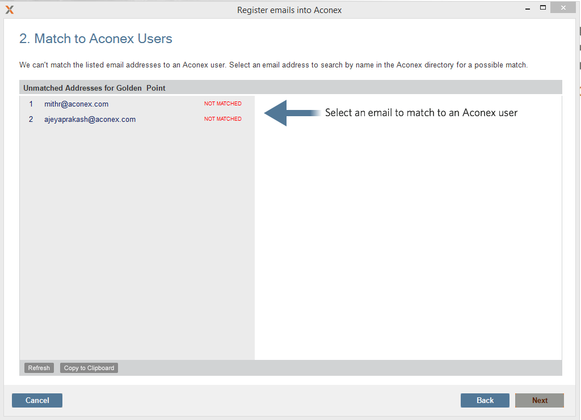Image resolution: width=581 pixels, height=420 pixels.
Task: Close the Register emails into Aconex window
Action: click(563, 7)
